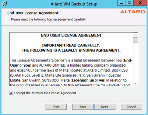Uncheck the accept terms checkbox
This screenshot has height=115, width=148.
click(11, 93)
